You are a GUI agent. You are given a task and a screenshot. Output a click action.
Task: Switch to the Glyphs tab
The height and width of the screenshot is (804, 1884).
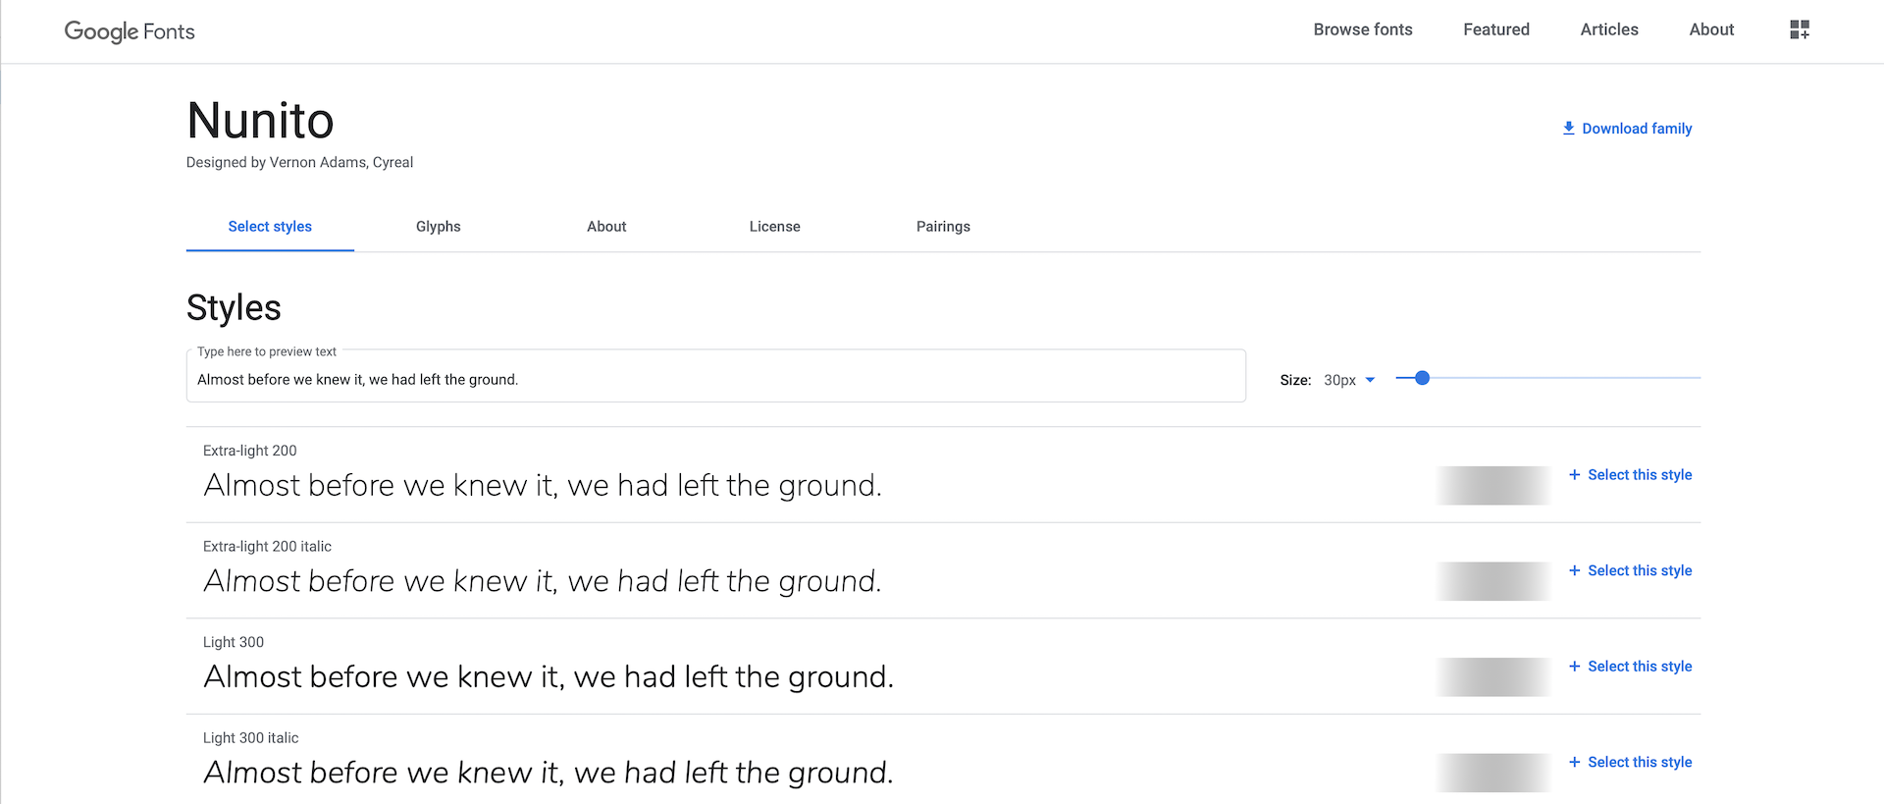438,226
